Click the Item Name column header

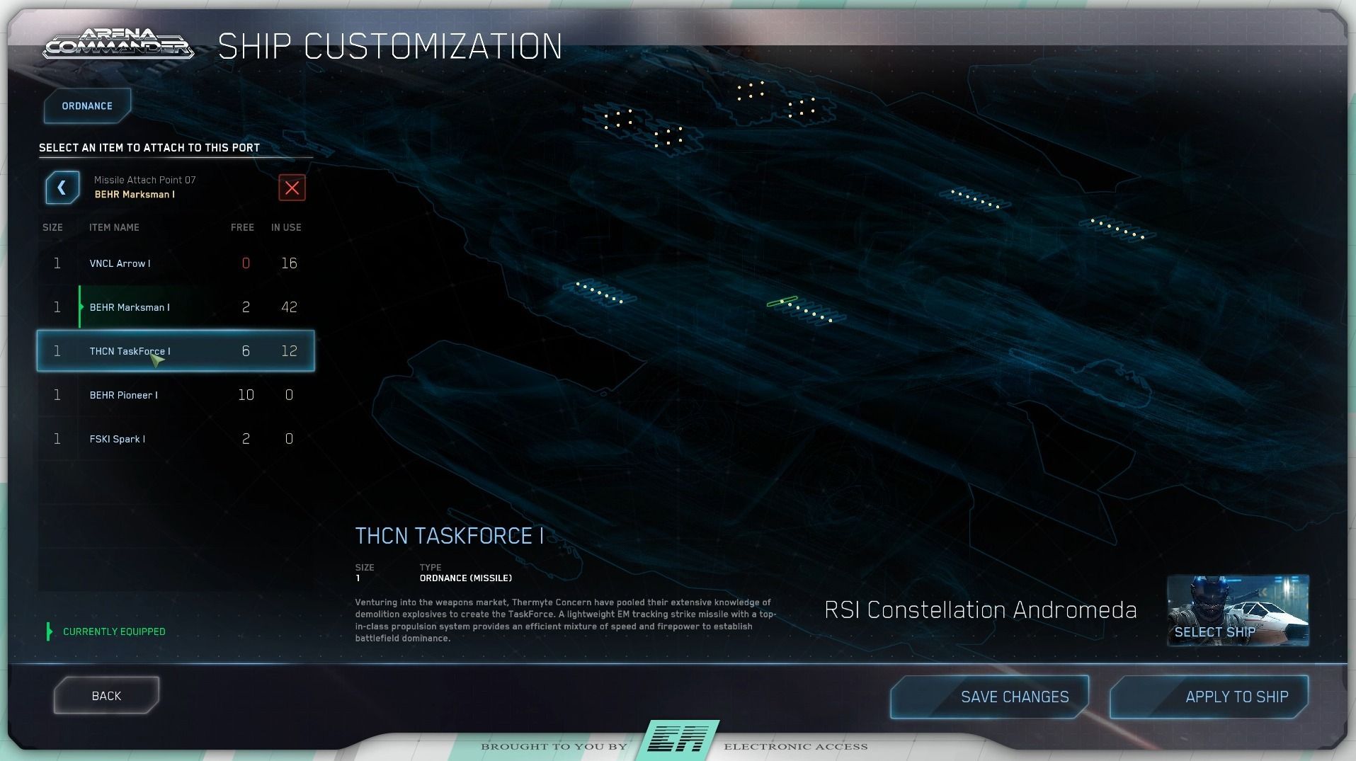click(x=114, y=227)
